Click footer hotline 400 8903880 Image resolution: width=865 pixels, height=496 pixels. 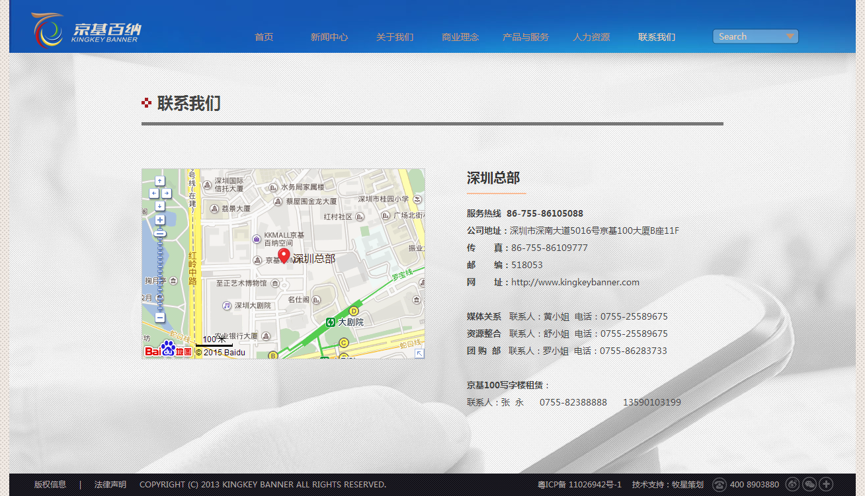755,485
